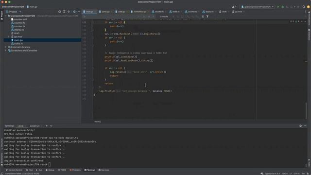Add a new terminal tab with plus icon
311x175 pixels.
coord(47,126)
